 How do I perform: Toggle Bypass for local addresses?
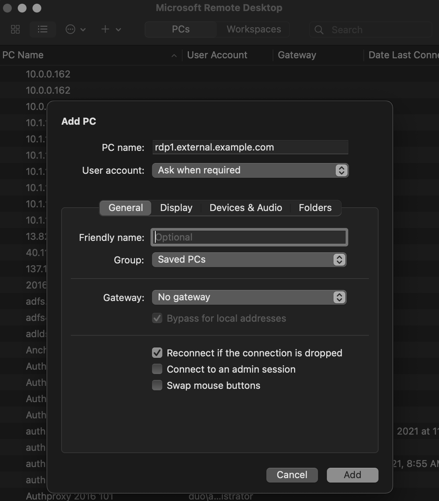[x=157, y=318]
